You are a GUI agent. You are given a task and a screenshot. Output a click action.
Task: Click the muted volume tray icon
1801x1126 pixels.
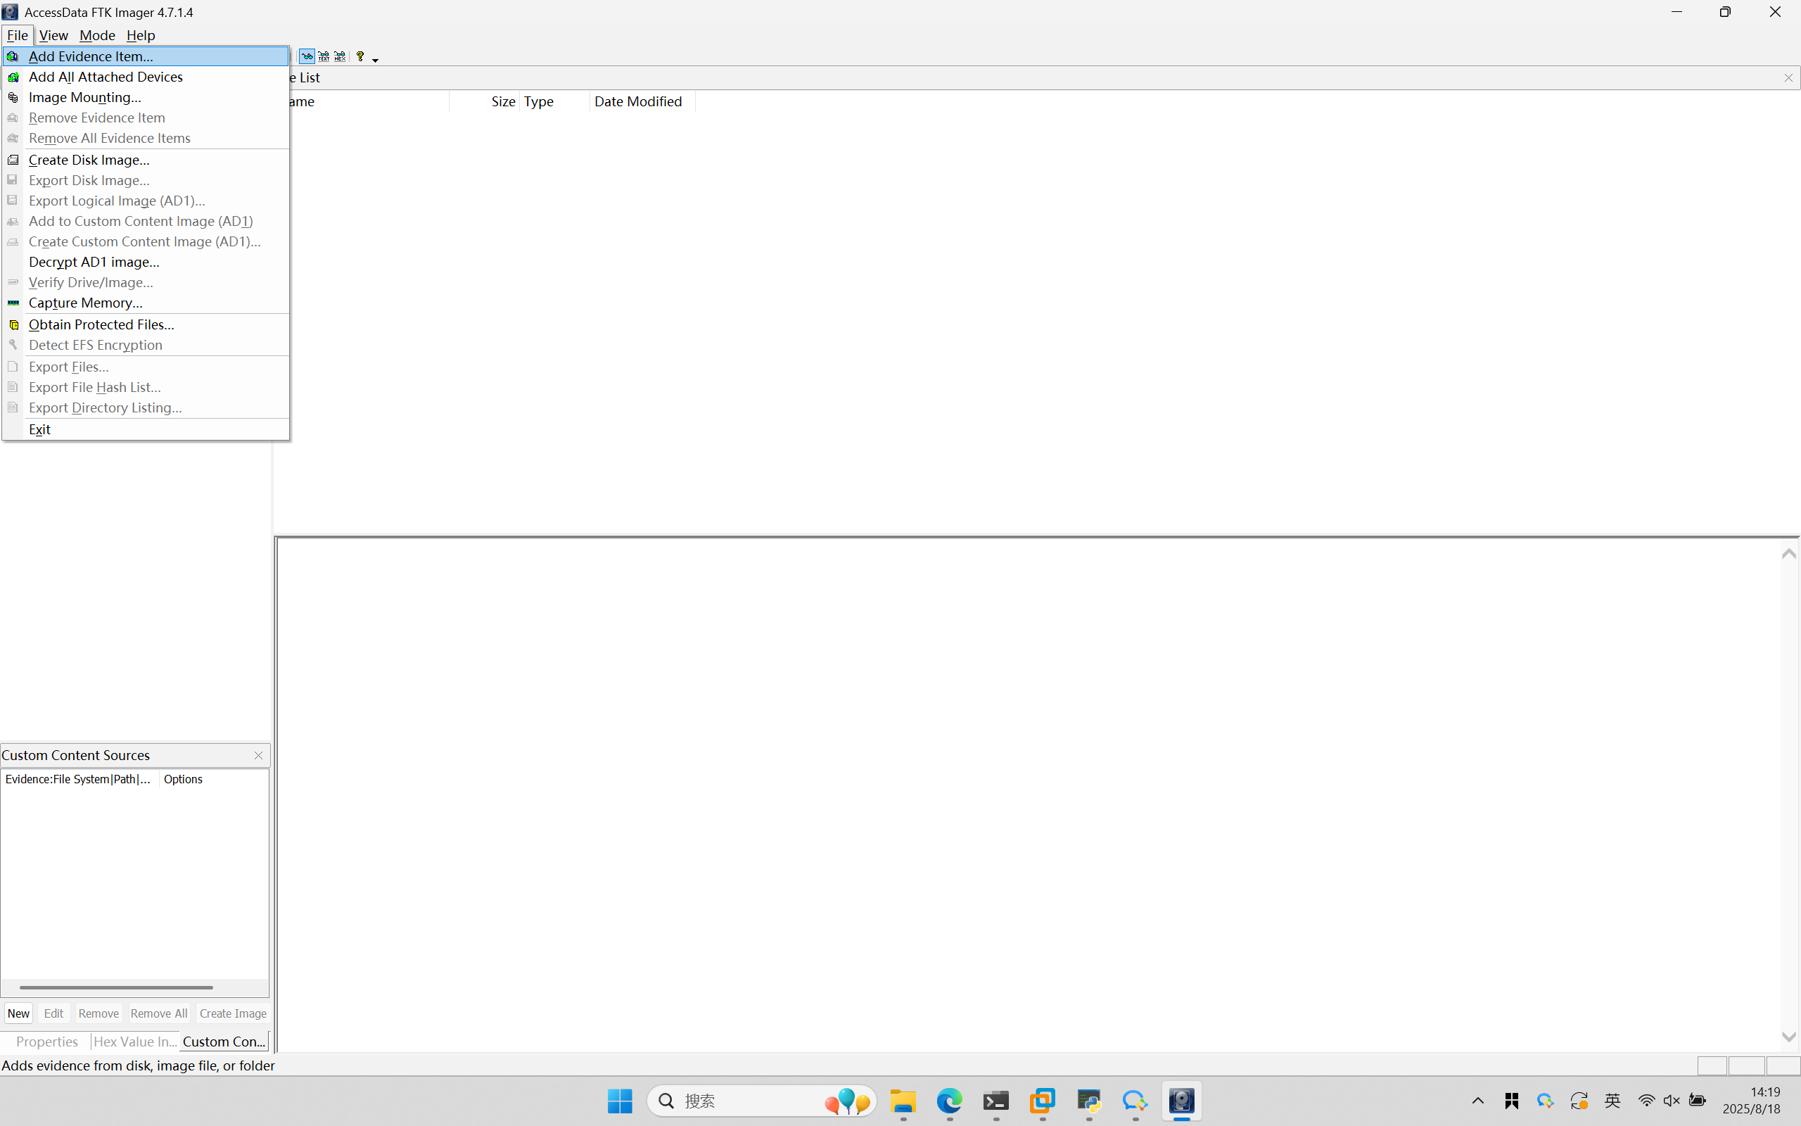[1672, 1101]
